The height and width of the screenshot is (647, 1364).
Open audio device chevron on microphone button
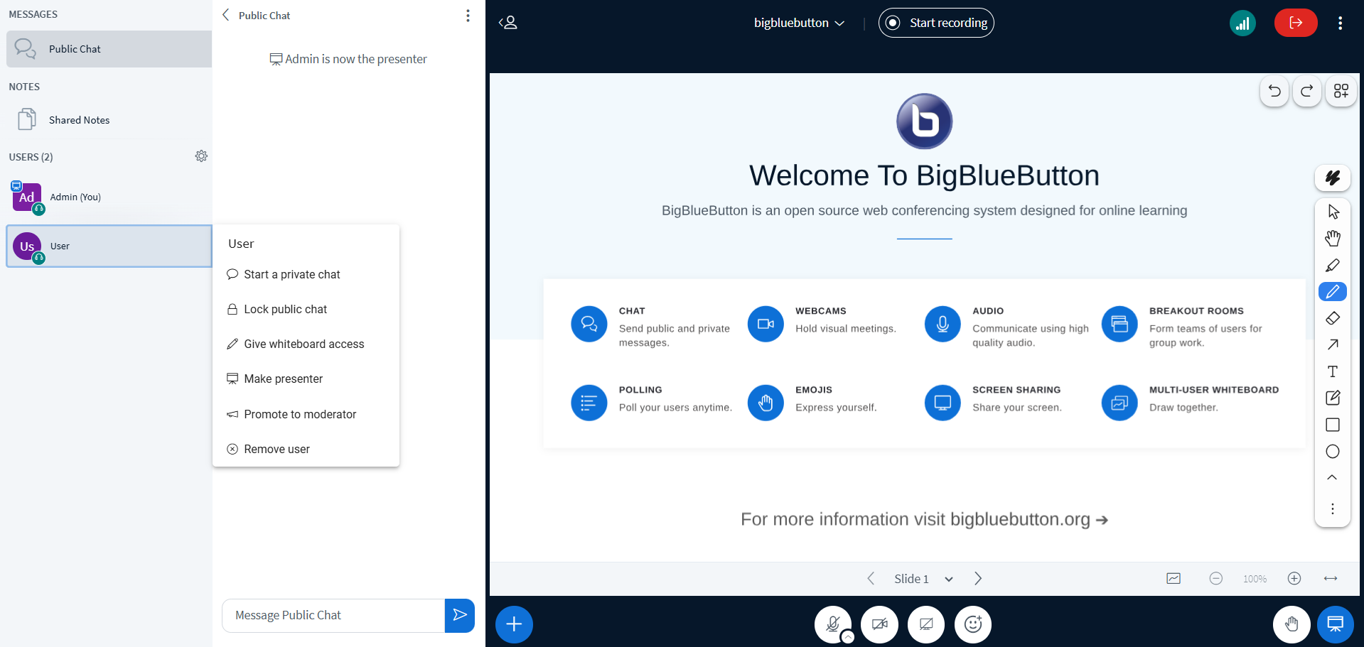click(847, 637)
